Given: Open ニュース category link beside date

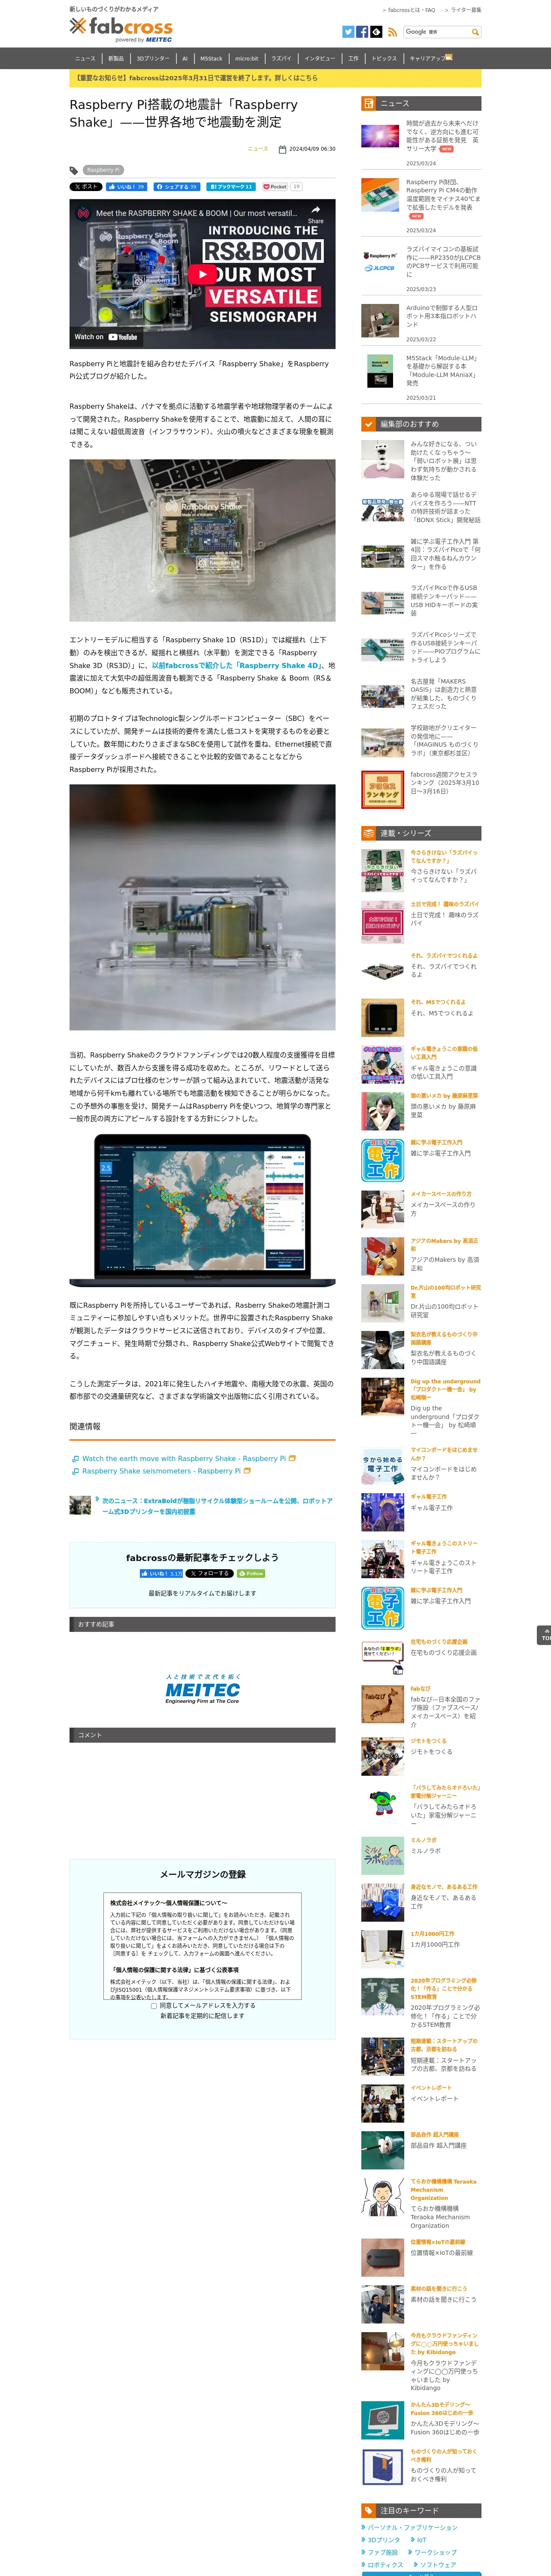Looking at the screenshot, I should [258, 149].
